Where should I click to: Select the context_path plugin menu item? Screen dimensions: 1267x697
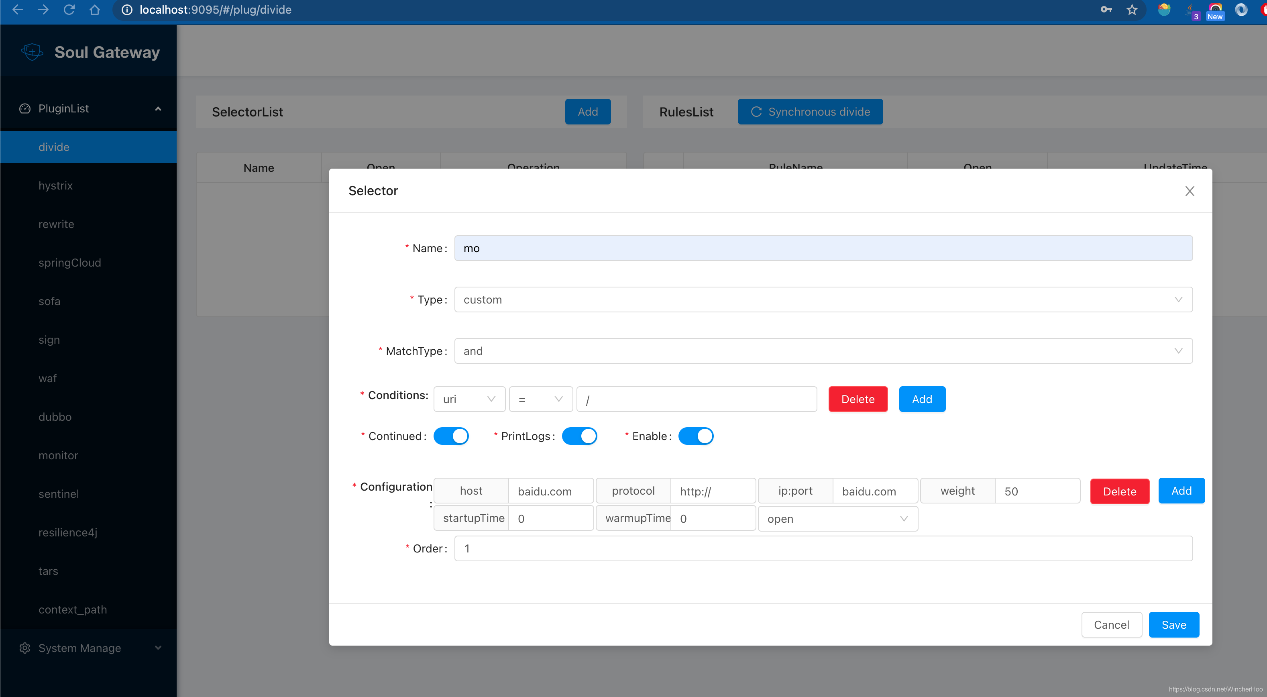(89, 609)
